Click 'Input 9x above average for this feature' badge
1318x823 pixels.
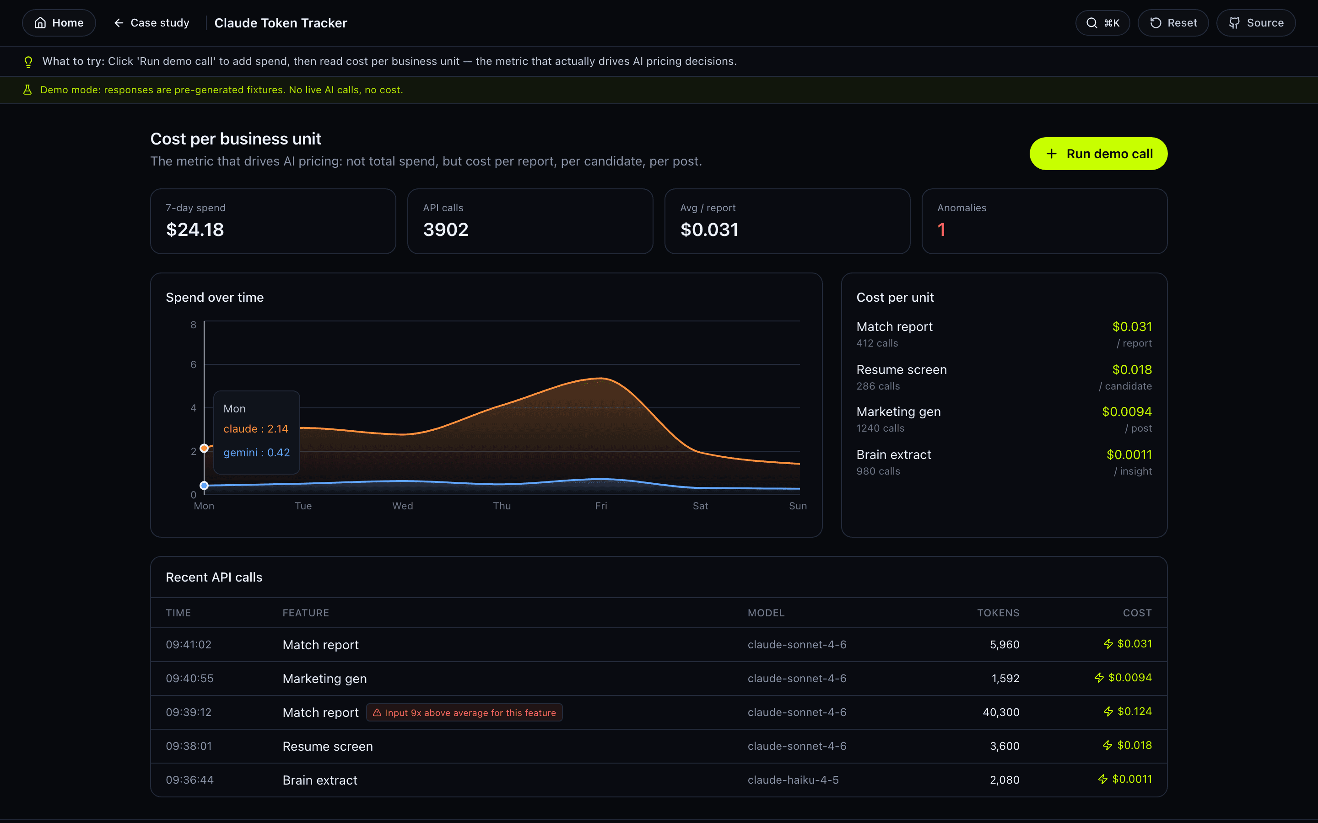465,712
